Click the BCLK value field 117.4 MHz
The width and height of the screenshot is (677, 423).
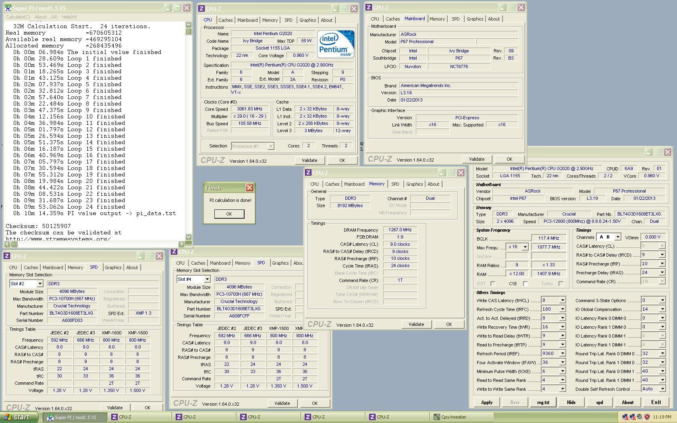click(549, 238)
